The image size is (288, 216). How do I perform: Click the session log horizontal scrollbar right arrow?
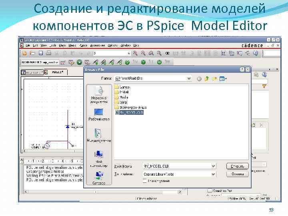point(180,192)
